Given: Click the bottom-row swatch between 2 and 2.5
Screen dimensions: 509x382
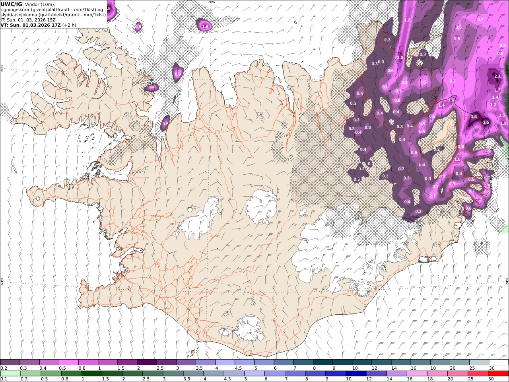Looking at the screenshot, I should click(132, 374).
